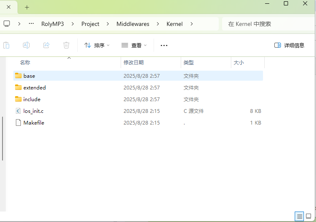Switch to details list view icon in status bar
Screen dimensions: 316x222
click(299, 216)
